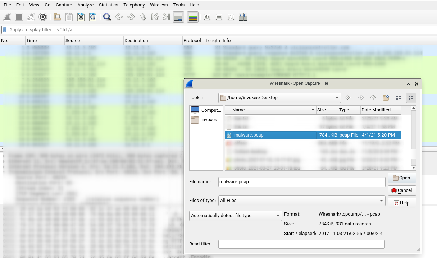Restart the current capture from the toolbar

coord(31,17)
